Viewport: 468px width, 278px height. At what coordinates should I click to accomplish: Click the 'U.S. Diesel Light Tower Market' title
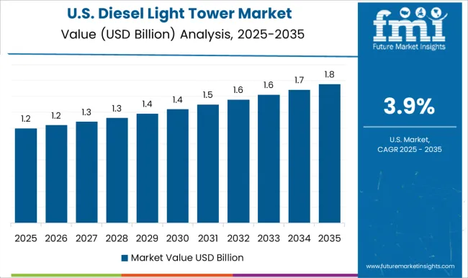(179, 14)
